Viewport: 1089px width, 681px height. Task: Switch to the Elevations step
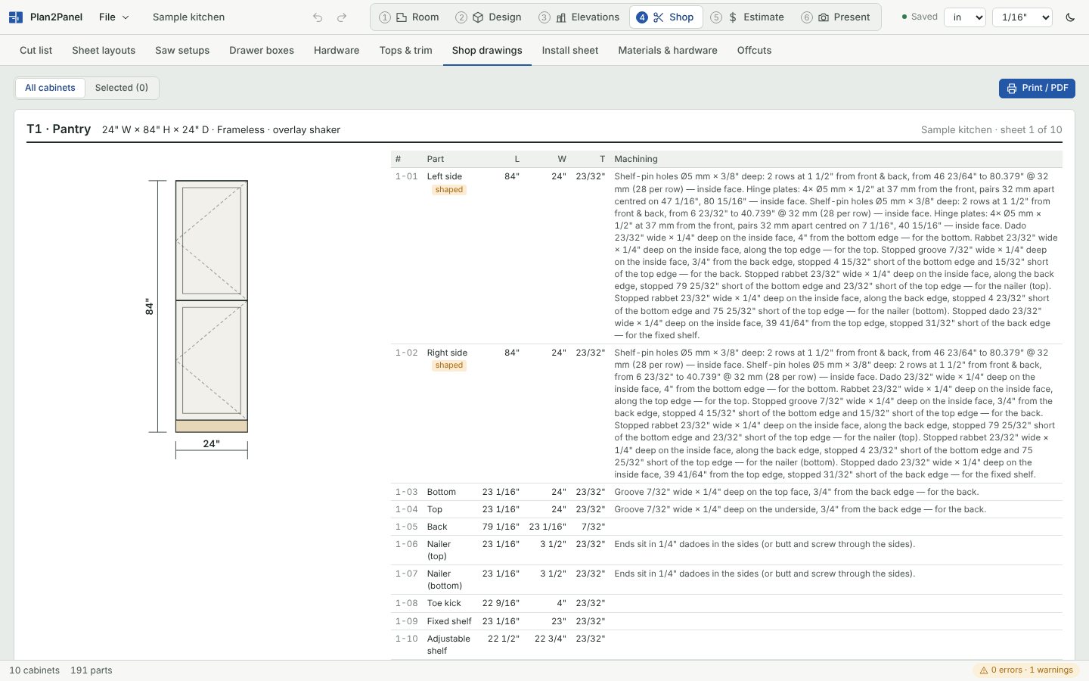(x=579, y=17)
